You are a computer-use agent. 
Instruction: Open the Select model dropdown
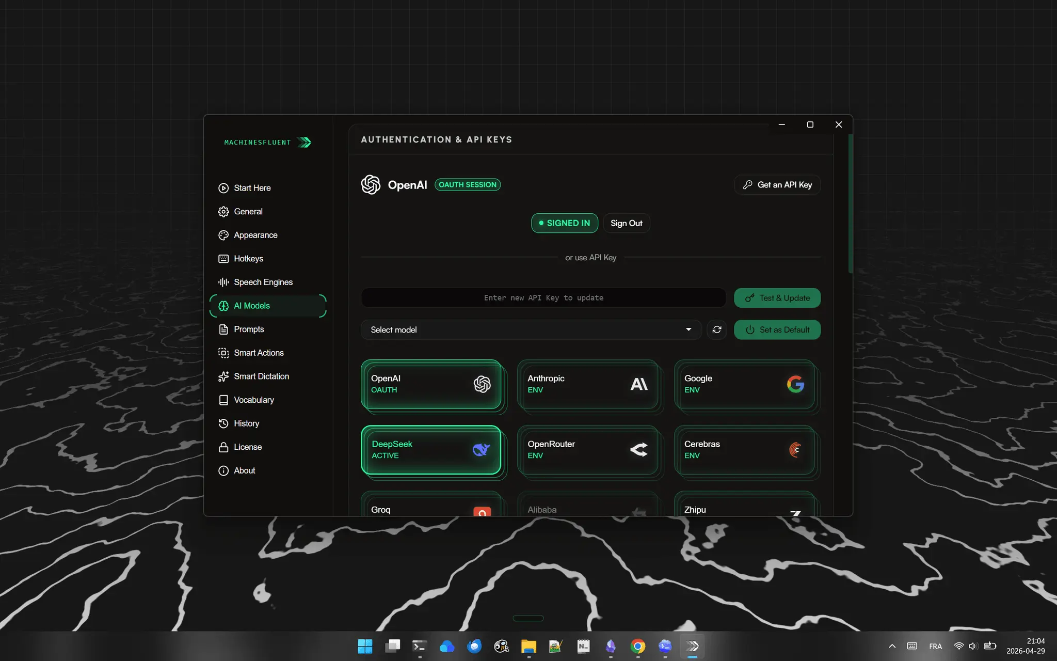point(531,329)
